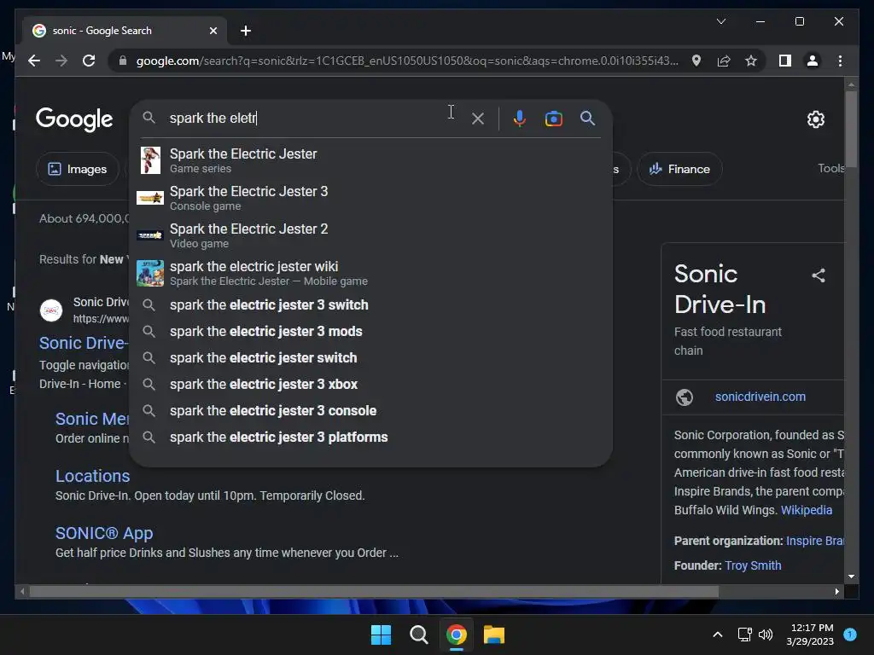
Task: Open the Chrome profile avatar icon
Action: pos(813,61)
